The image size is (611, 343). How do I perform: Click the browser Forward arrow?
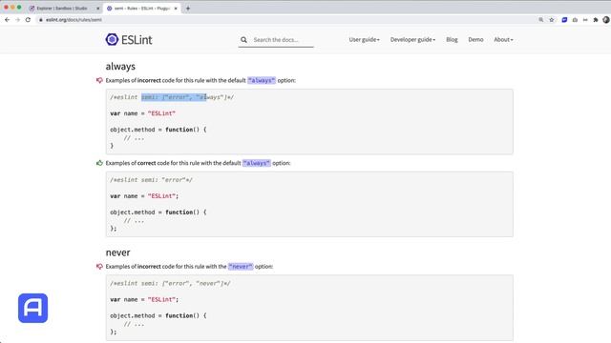[17, 19]
